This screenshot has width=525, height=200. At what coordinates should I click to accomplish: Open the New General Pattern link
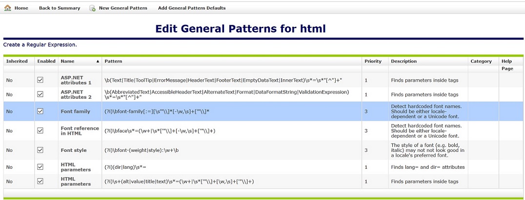coord(124,8)
